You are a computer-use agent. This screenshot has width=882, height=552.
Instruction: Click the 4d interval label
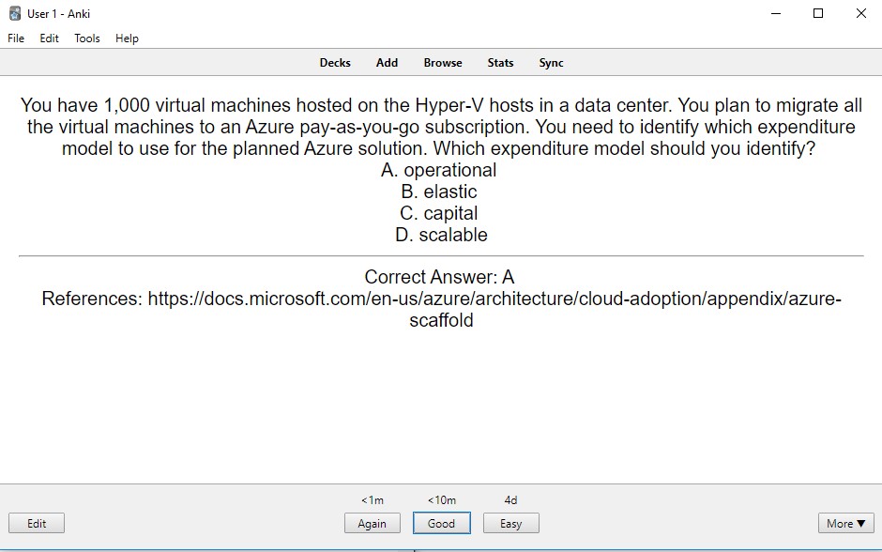pos(510,500)
